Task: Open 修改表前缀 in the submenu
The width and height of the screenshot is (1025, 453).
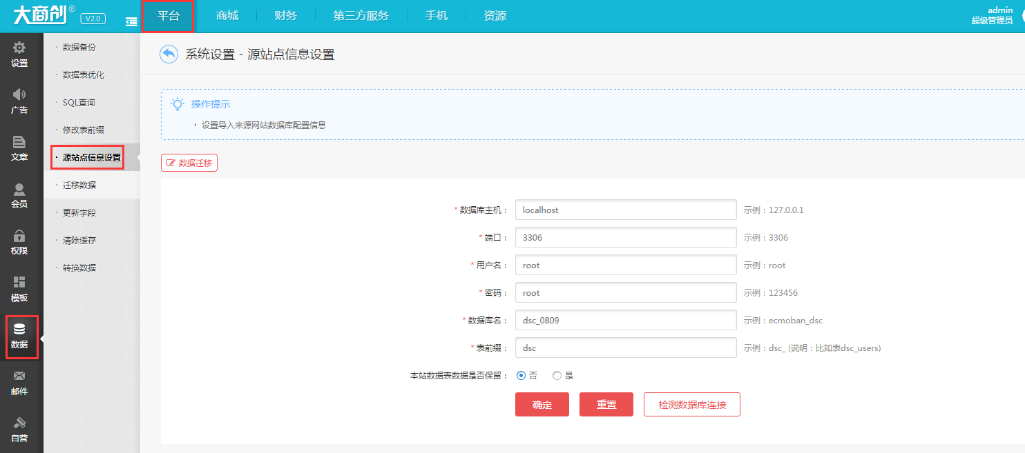Action: pos(84,130)
